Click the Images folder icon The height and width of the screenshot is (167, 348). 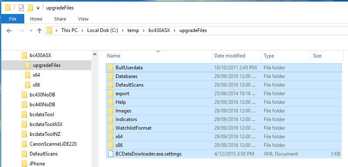(111, 111)
